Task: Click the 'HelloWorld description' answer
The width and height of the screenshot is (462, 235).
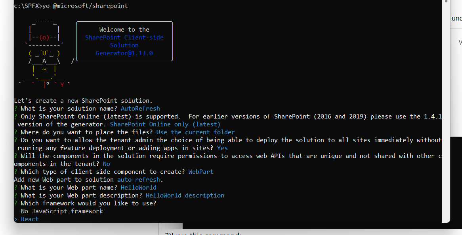Action: point(185,196)
